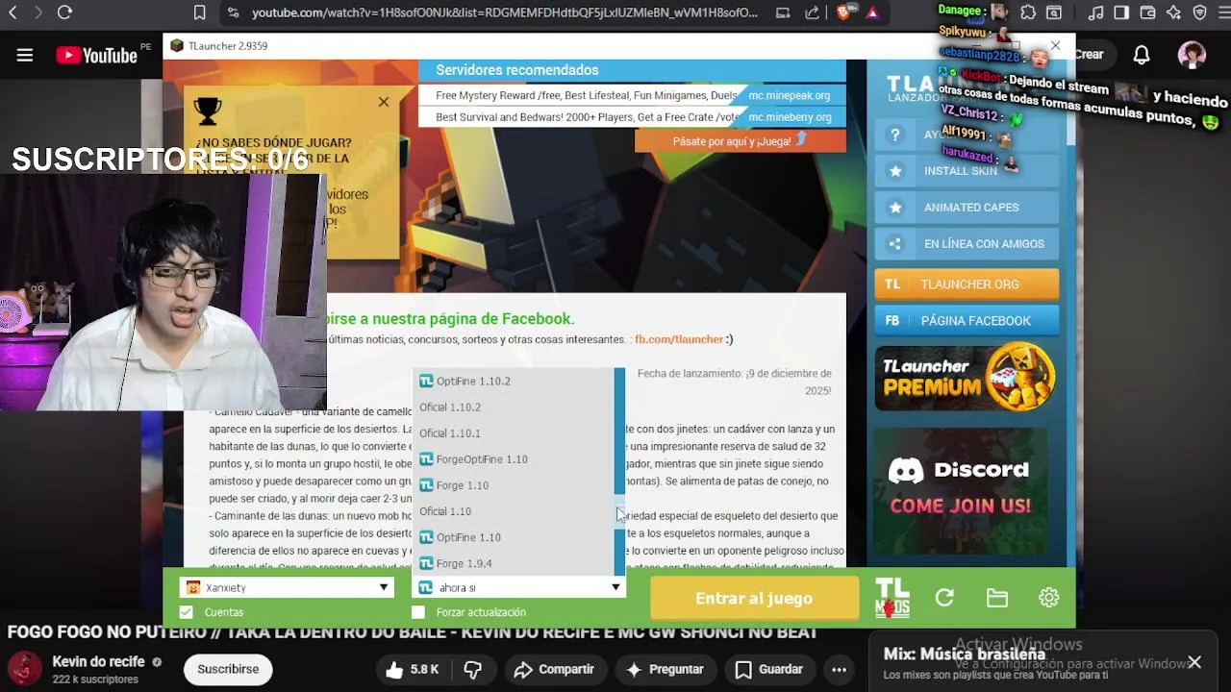Image resolution: width=1231 pixels, height=692 pixels.
Task: Click the Ayuda question mark icon
Action: point(895,135)
